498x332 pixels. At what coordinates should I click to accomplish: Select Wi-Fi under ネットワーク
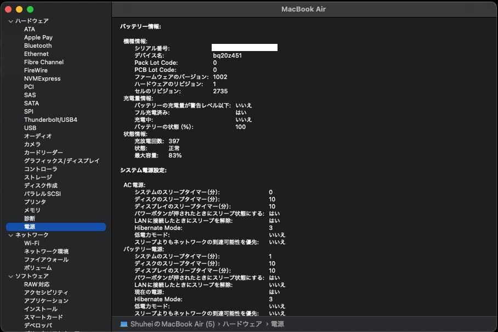coord(32,243)
